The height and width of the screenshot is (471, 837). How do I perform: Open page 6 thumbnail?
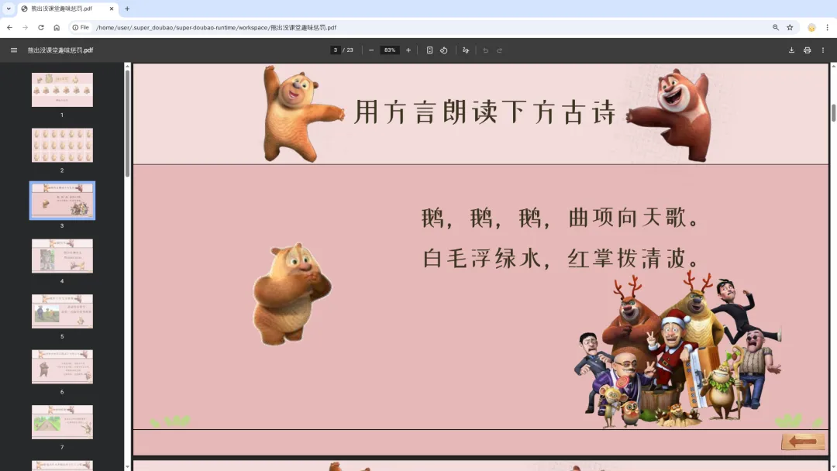tap(62, 367)
